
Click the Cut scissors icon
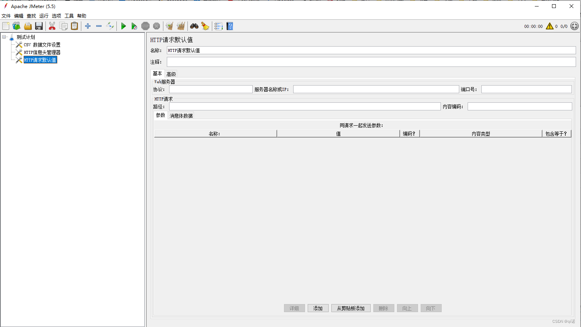pyautogui.click(x=52, y=26)
